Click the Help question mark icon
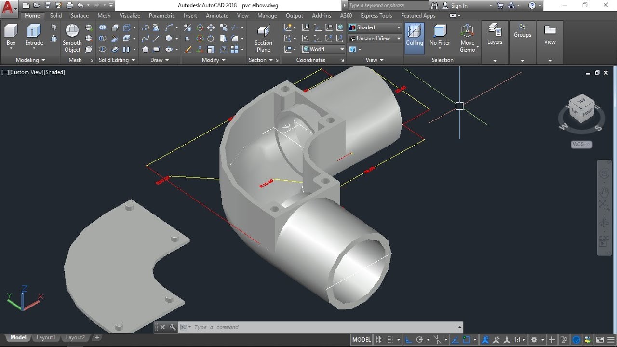The image size is (617, 347). click(x=532, y=5)
